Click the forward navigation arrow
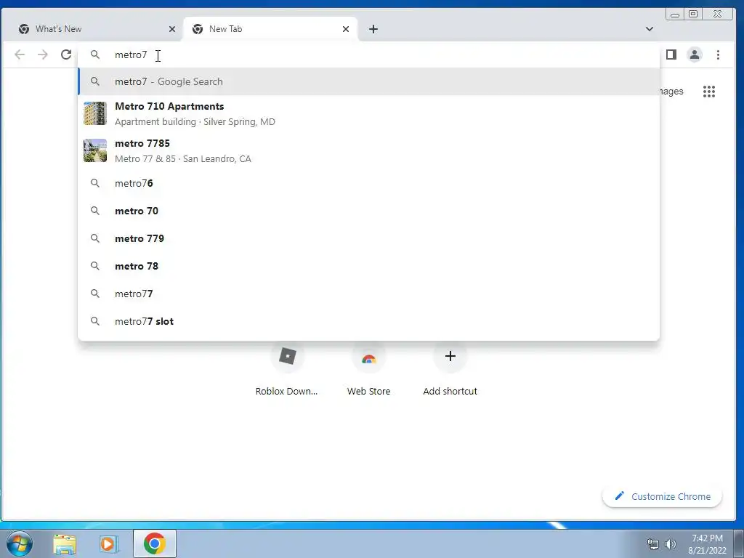Image resolution: width=744 pixels, height=558 pixels. point(43,54)
